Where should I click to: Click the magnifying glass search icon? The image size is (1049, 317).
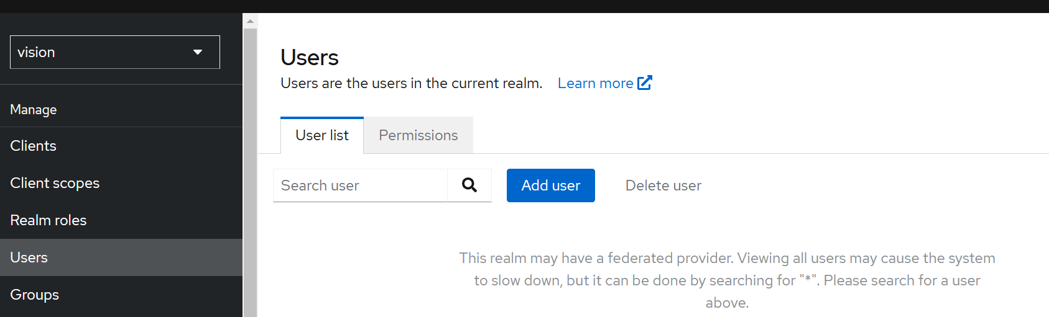tap(469, 185)
